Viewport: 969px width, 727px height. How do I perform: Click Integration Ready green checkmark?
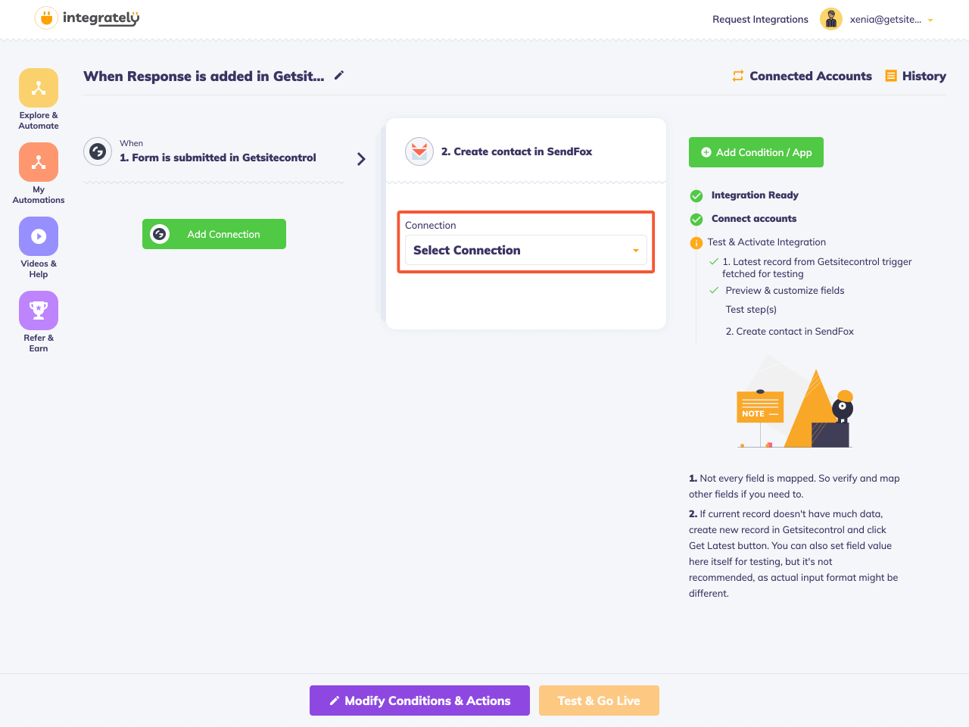tap(696, 196)
